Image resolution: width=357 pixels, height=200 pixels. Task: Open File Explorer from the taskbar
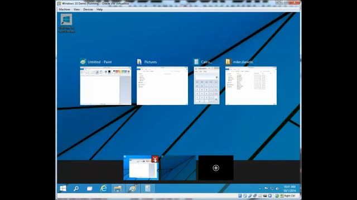click(x=118, y=188)
